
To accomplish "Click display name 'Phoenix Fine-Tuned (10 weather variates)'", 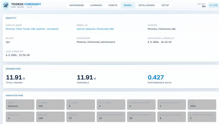I will pyautogui.click(x=32, y=29).
